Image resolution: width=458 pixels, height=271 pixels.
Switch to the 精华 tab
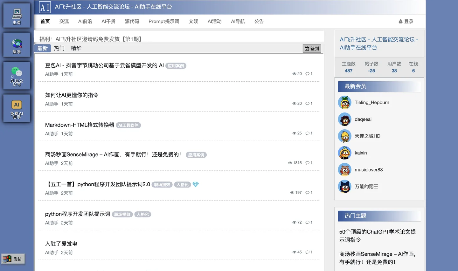(x=76, y=48)
